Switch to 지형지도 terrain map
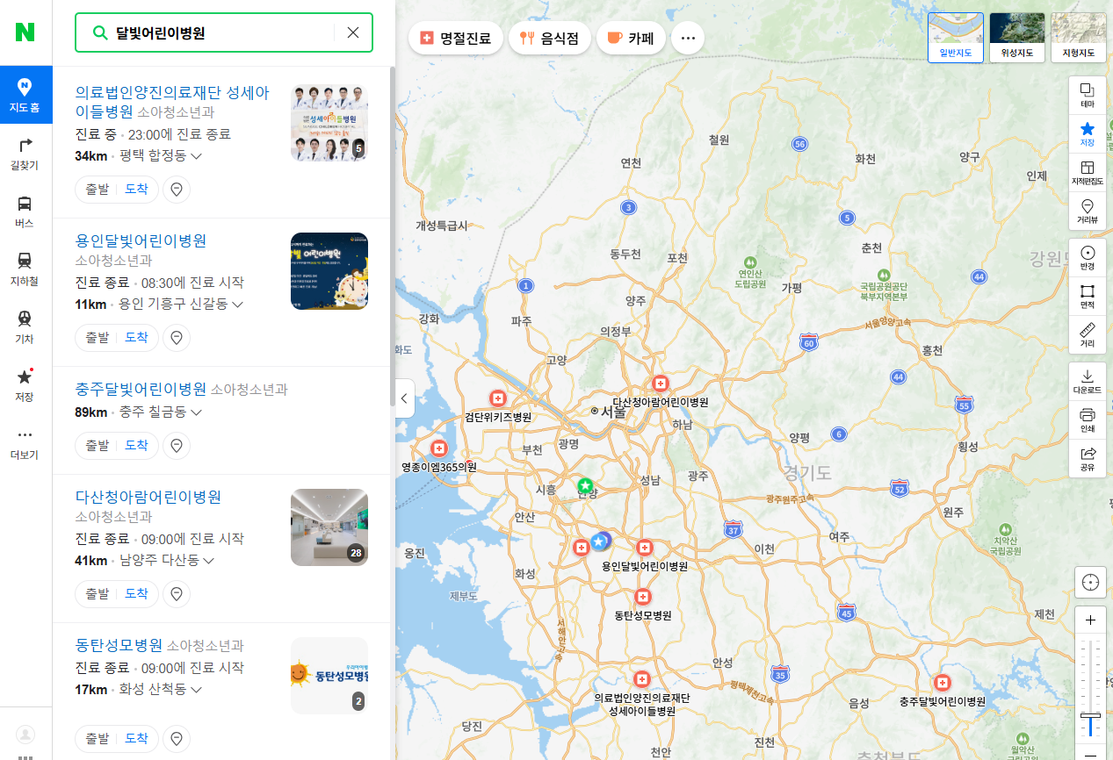This screenshot has width=1113, height=760. [1079, 38]
